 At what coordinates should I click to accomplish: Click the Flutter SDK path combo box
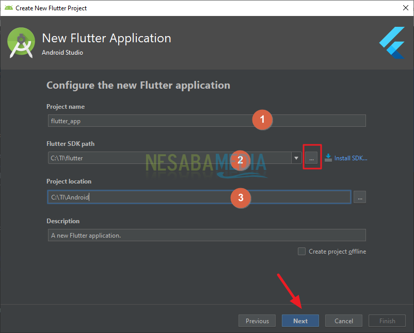pyautogui.click(x=175, y=158)
